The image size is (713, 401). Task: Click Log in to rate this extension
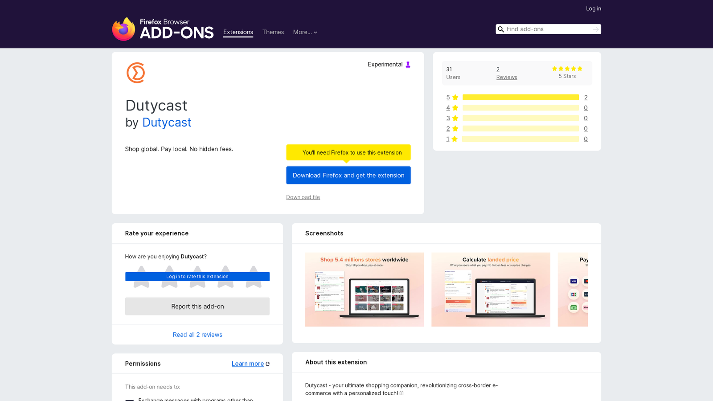[x=197, y=277]
